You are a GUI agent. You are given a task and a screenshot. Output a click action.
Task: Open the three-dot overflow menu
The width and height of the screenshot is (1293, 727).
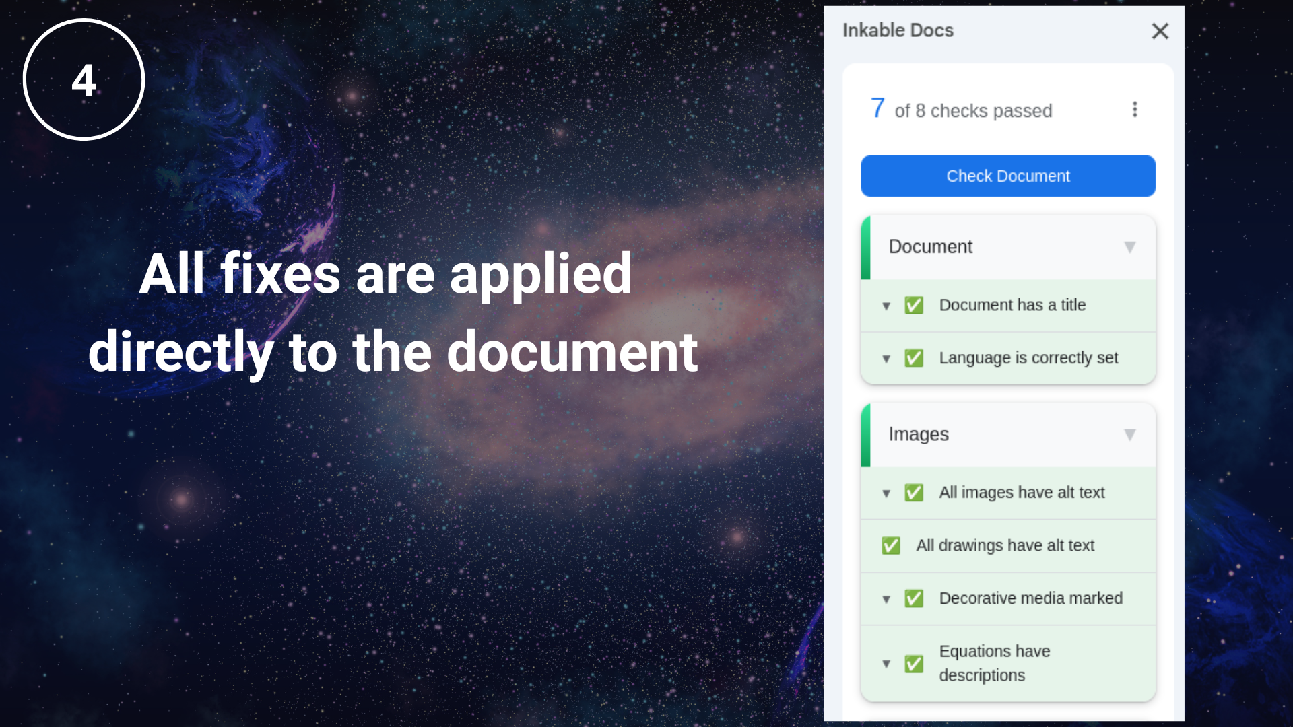click(x=1135, y=110)
